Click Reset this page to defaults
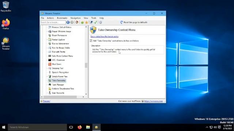Viewport: 234px width, 131px height. pos(134,22)
